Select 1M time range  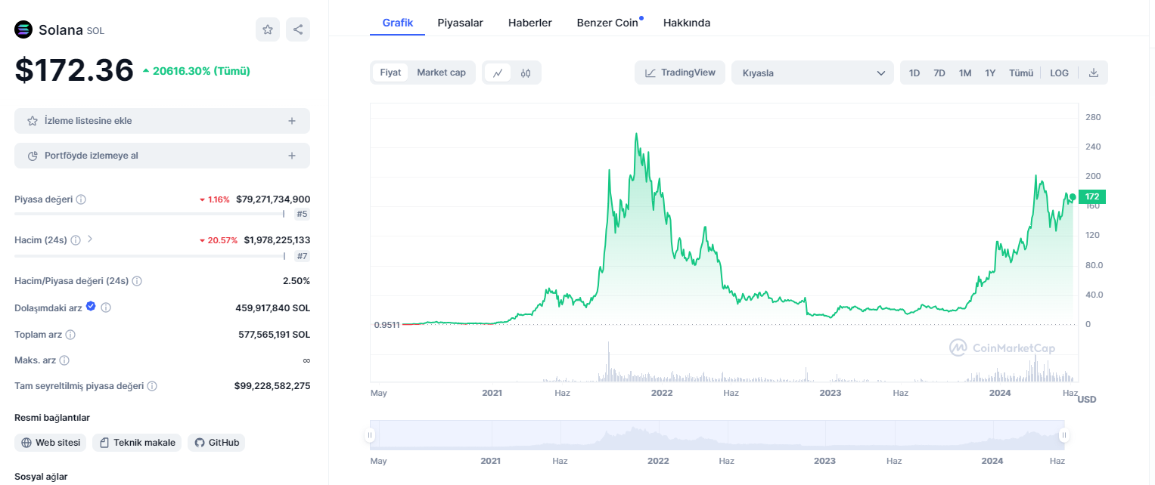pyautogui.click(x=965, y=73)
